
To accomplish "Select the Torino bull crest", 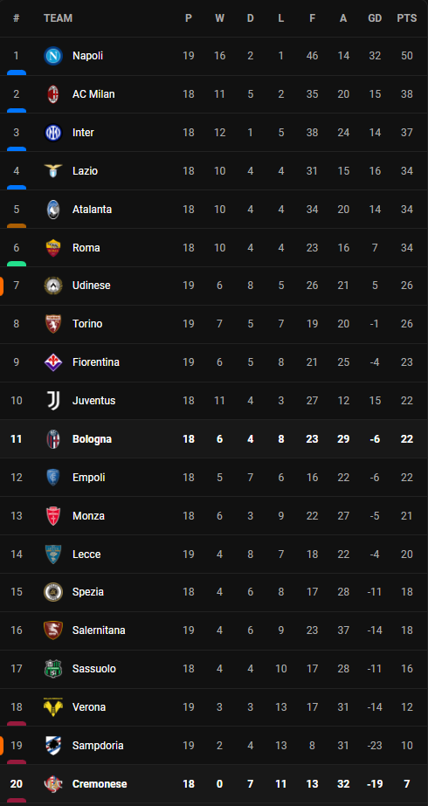I will pyautogui.click(x=53, y=324).
